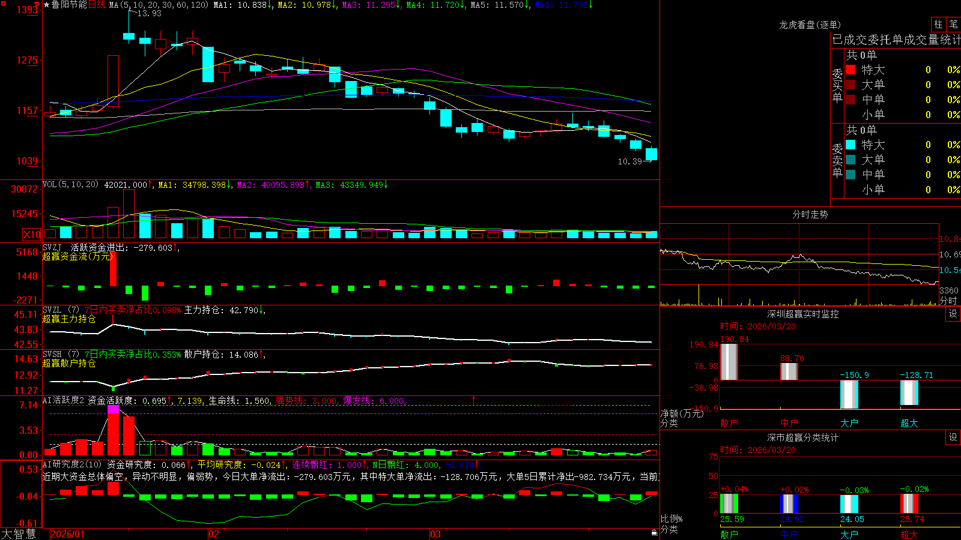
Task: Click the -150.9 大户 cyan bar
Action: point(849,394)
